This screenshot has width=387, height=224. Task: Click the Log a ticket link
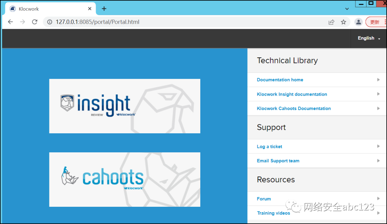tap(269, 147)
